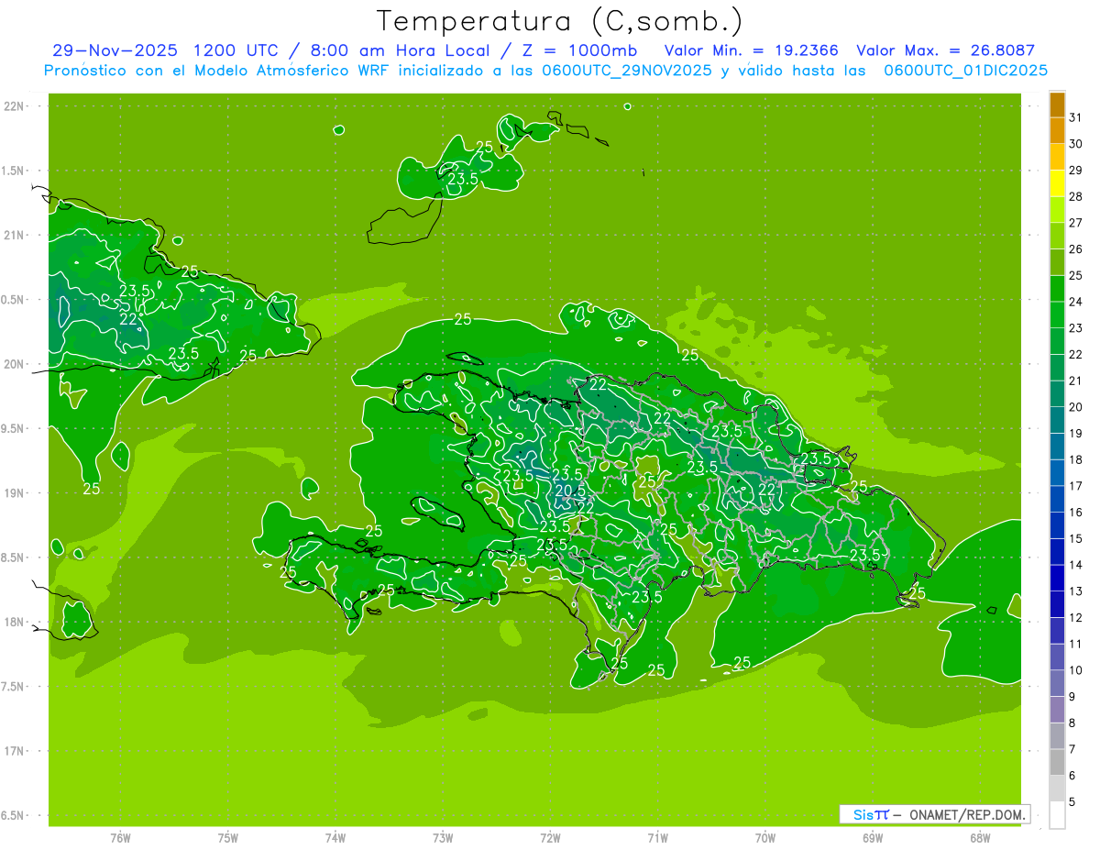Click the gray legend swatch between 6 and 7
1100x850 pixels.
click(x=1057, y=763)
